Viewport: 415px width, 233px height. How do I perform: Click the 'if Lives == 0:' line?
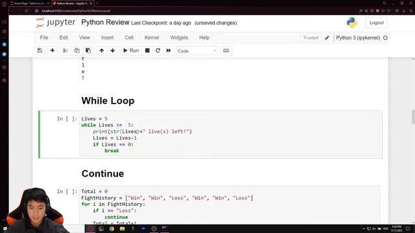point(113,144)
